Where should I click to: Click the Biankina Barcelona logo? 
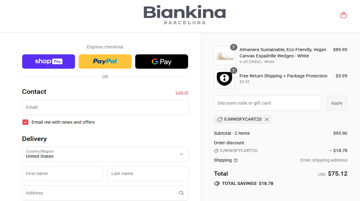click(184, 14)
